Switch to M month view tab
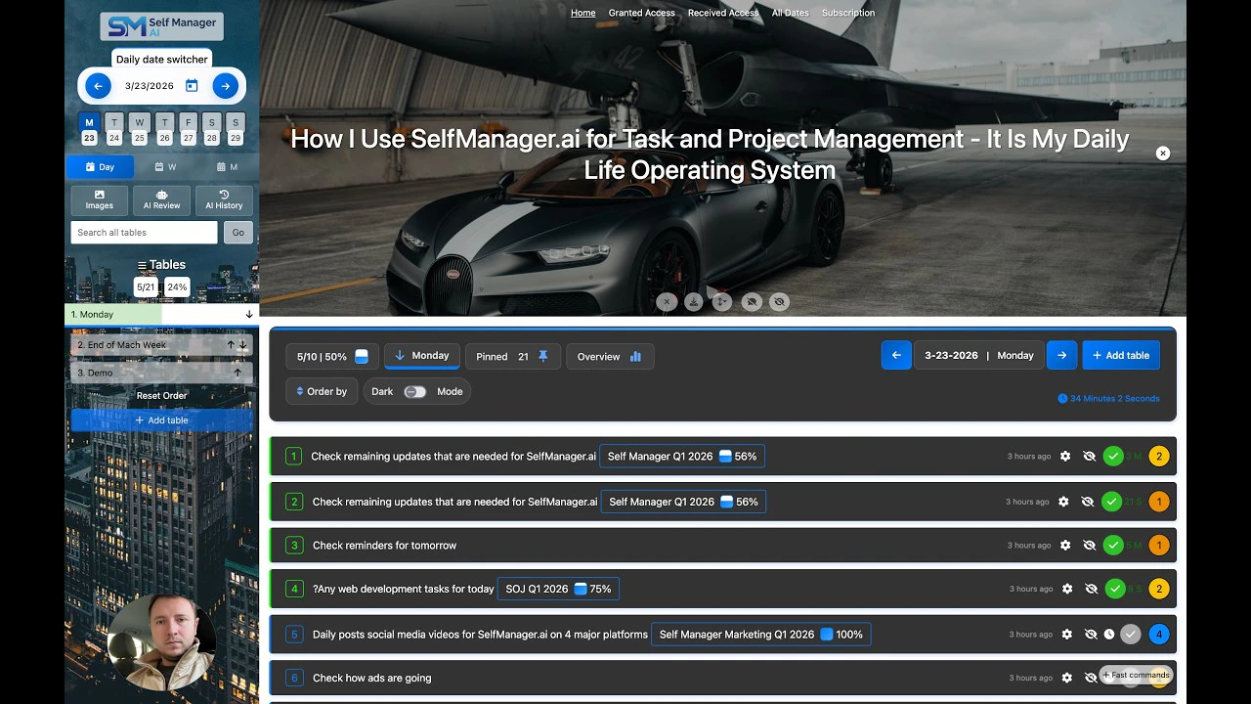1251x704 pixels. 227,167
